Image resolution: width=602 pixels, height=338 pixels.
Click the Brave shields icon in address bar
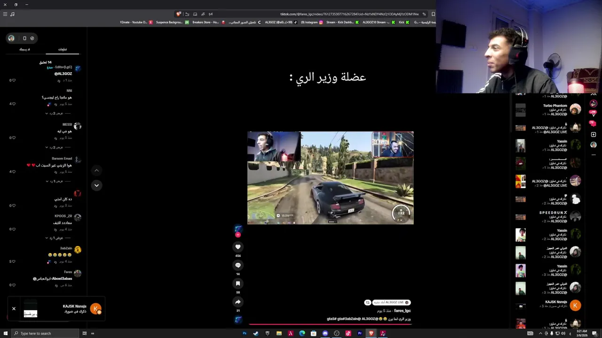[x=178, y=14]
